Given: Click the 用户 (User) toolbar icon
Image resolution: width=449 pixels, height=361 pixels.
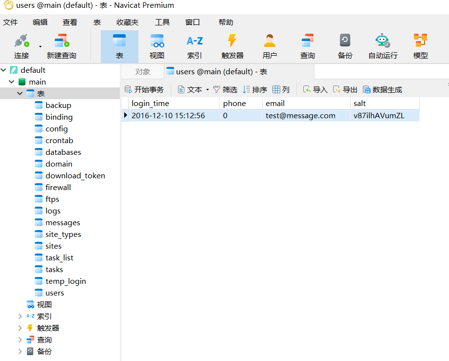Looking at the screenshot, I should tap(269, 41).
